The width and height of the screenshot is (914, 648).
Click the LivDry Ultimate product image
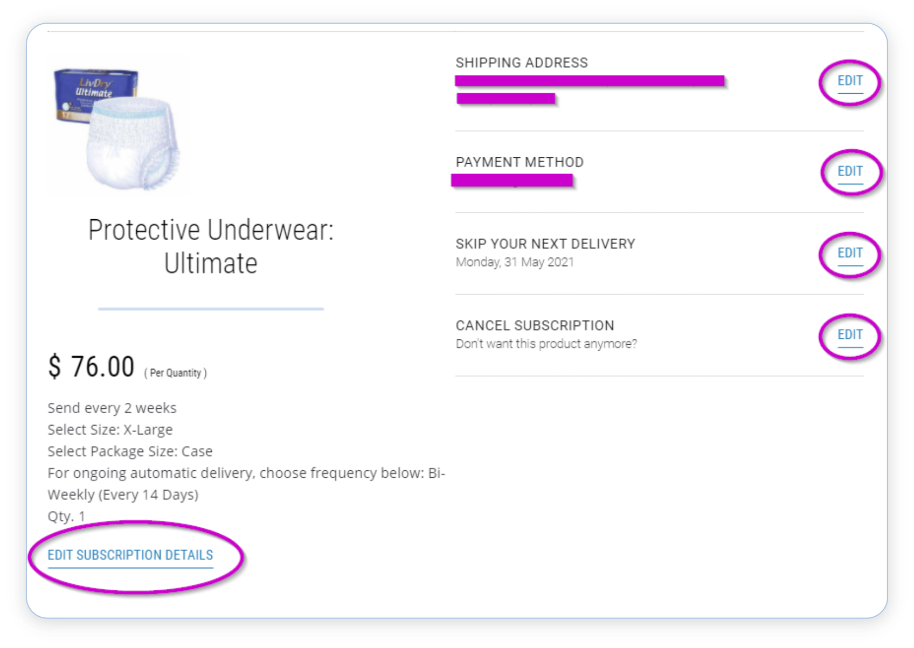[118, 124]
